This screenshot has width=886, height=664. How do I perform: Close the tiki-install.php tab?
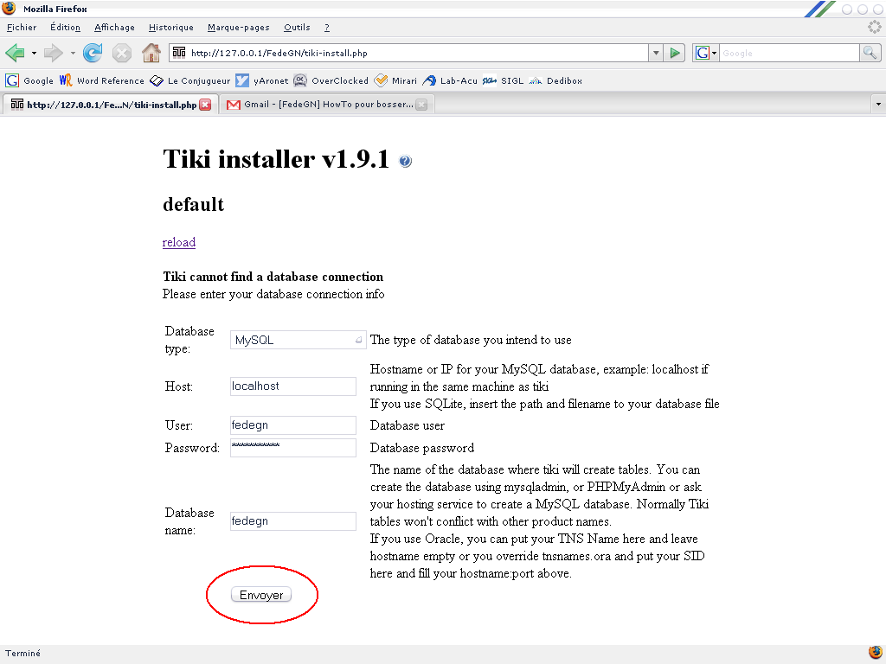205,105
